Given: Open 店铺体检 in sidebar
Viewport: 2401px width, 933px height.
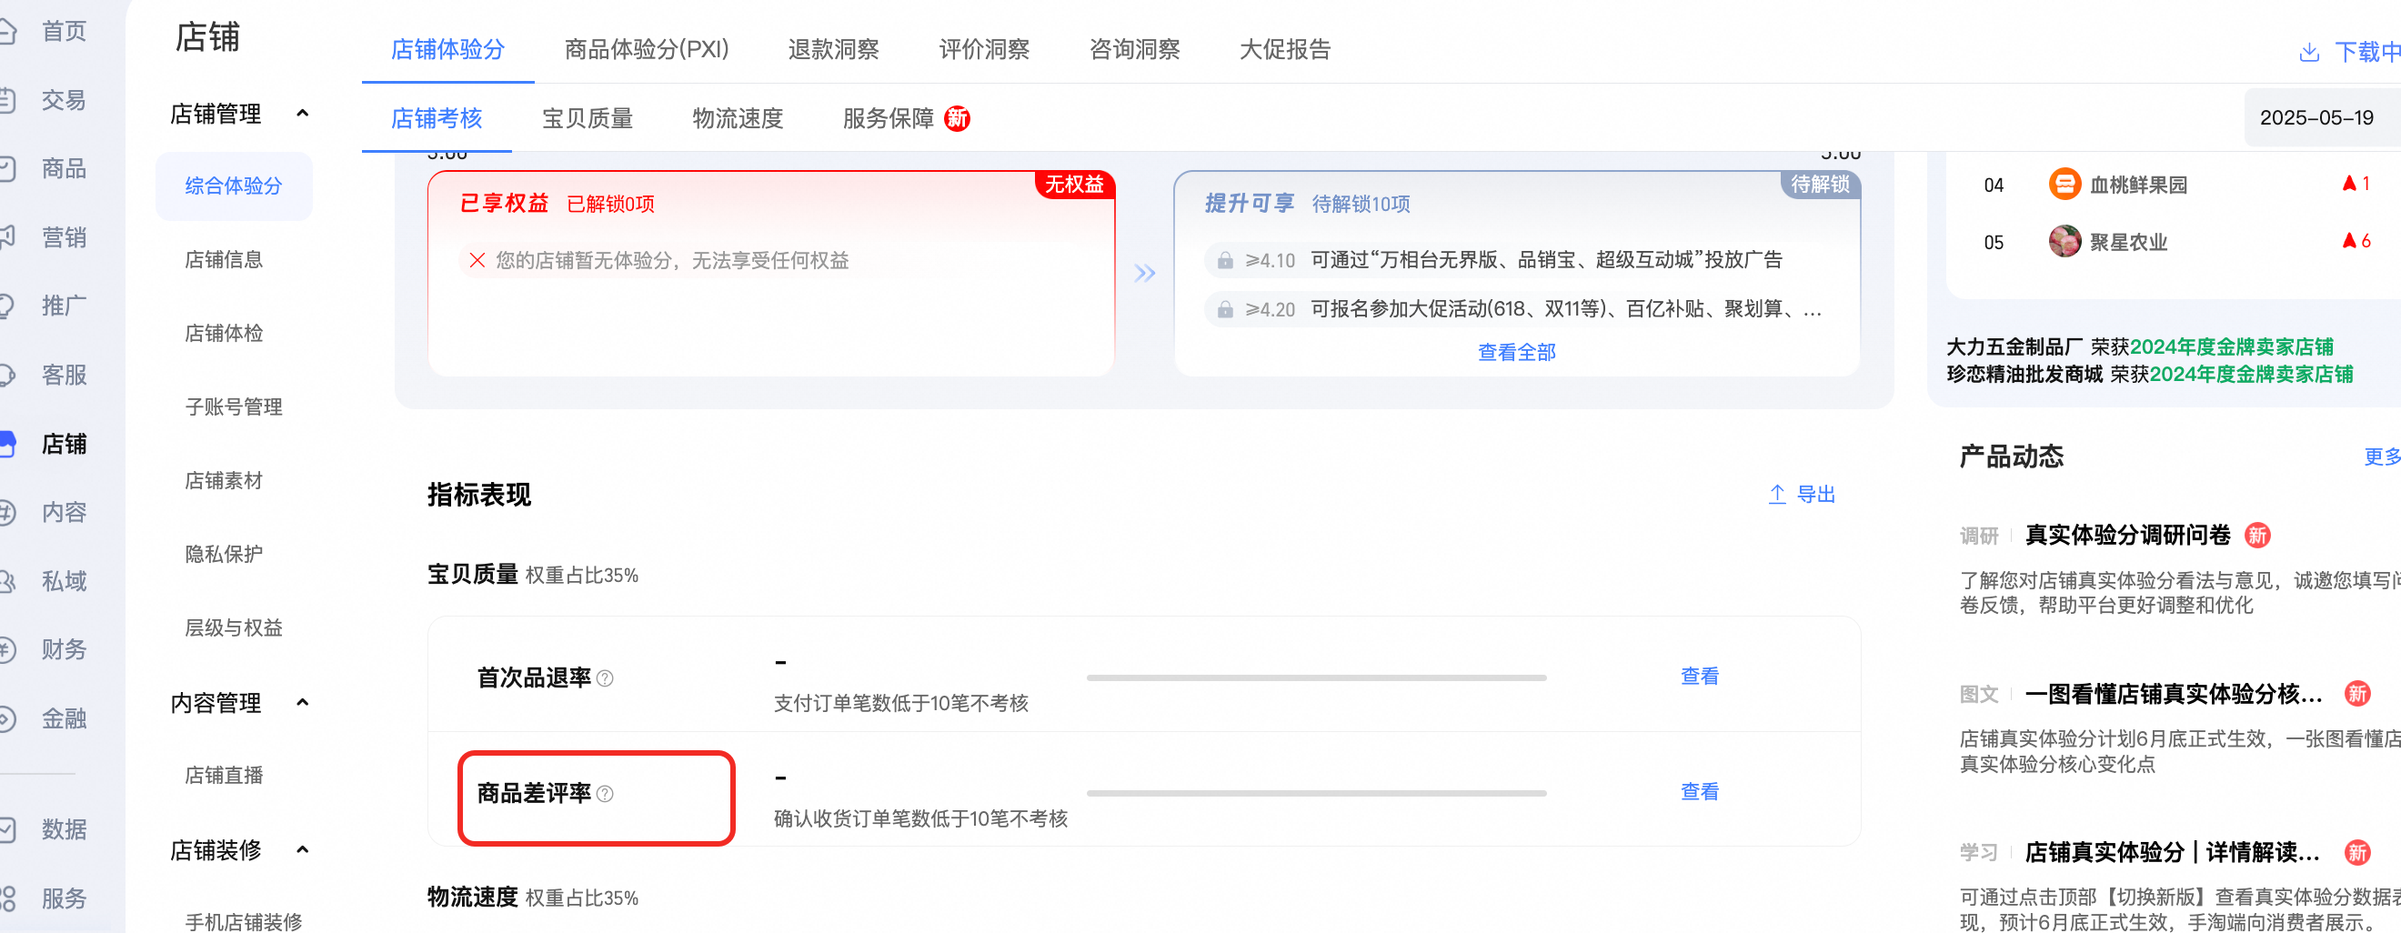Looking at the screenshot, I should [224, 334].
